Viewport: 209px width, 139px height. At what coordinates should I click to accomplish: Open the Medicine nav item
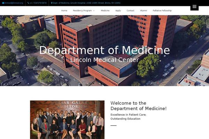pos(105,10)
